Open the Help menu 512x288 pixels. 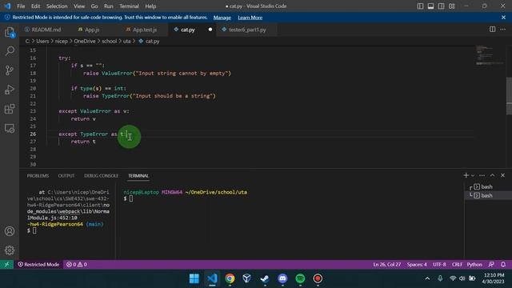tap(150, 6)
